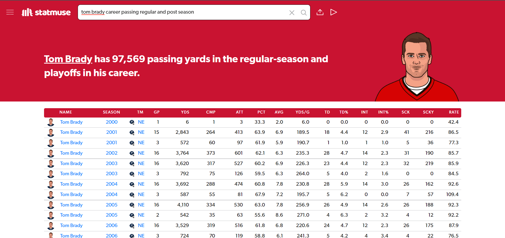Sort by YDS column header
Viewport: 505px width, 238px height.
click(x=185, y=112)
